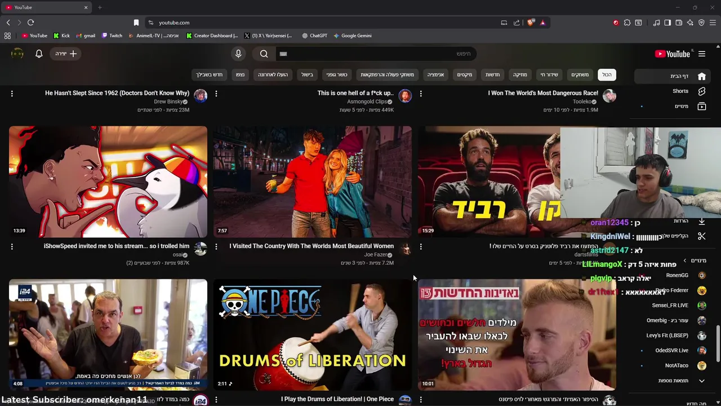
Task: Open Shorts from the sidebar
Action: 702,91
